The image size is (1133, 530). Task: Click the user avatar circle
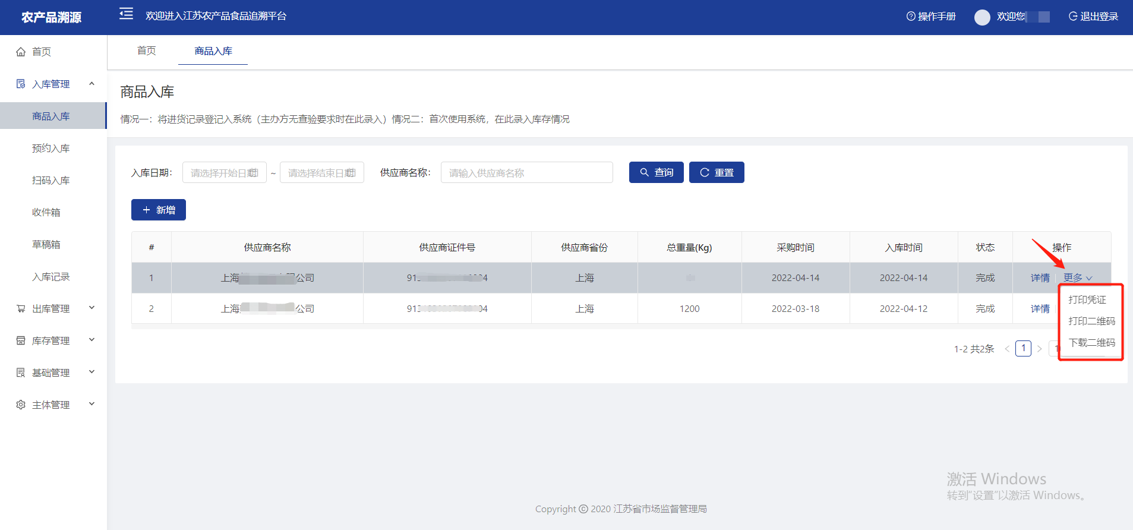click(982, 17)
